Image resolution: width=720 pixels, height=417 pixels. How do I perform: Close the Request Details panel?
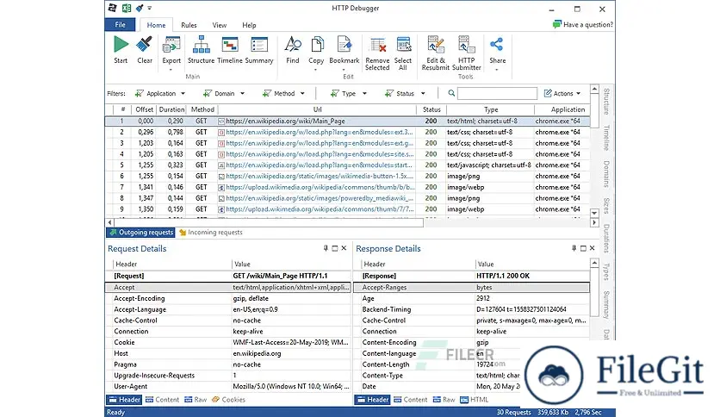coord(344,248)
